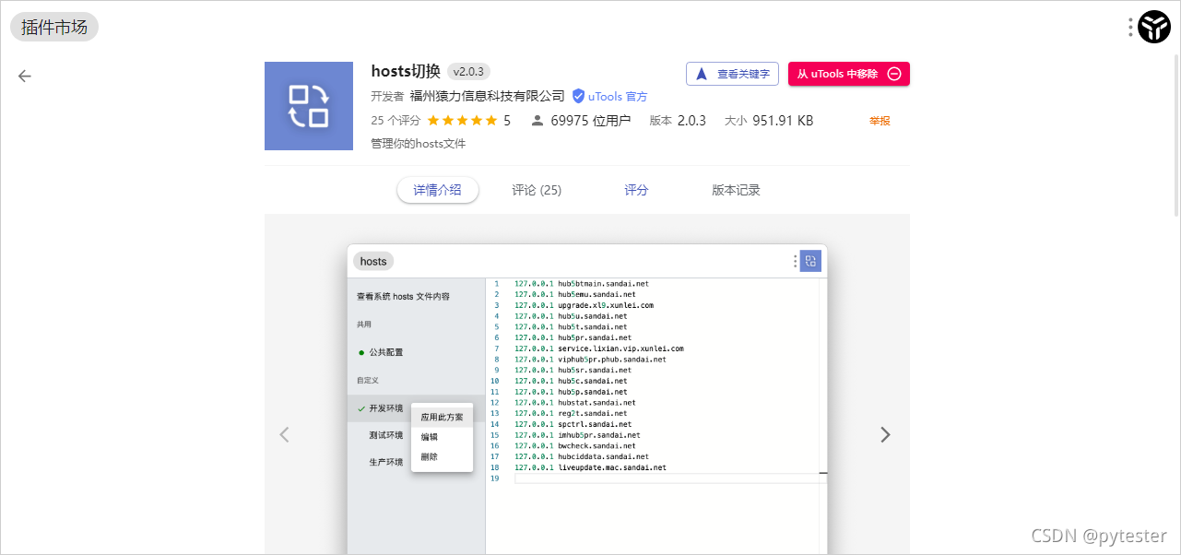Select 生产环境 in the preview sidebar
Screen dimensions: 1181x555
(386, 462)
